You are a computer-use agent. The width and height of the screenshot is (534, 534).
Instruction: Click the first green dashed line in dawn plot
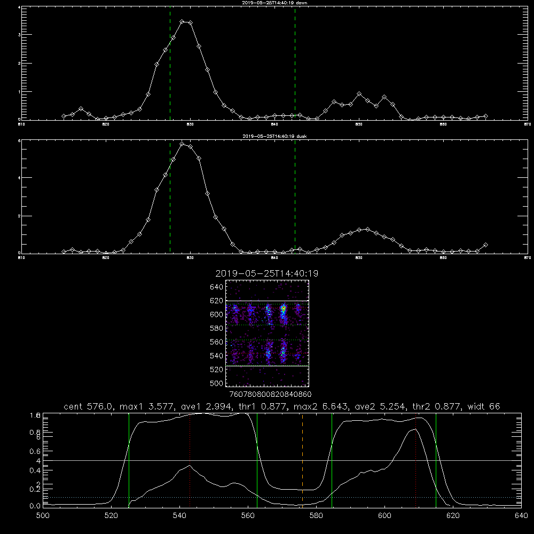pyautogui.click(x=170, y=64)
